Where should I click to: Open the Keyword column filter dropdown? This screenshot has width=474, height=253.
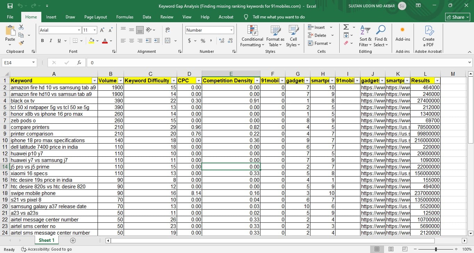pos(94,80)
